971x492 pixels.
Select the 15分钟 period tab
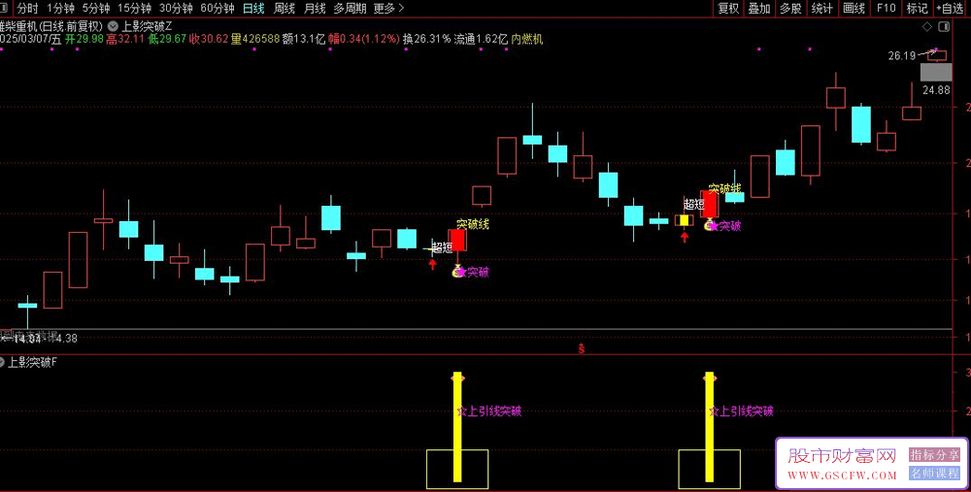(134, 8)
